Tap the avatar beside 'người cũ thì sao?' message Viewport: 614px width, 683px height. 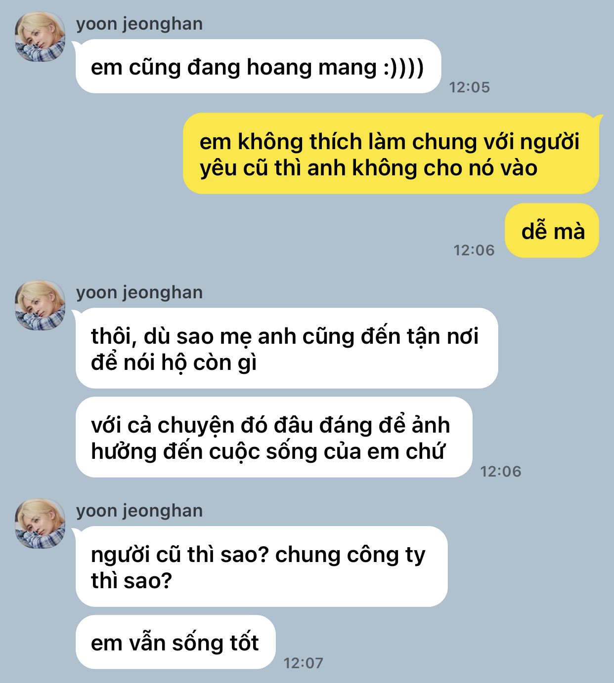[x=40, y=524]
